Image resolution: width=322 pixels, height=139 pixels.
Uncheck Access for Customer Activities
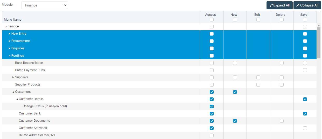click(x=212, y=128)
